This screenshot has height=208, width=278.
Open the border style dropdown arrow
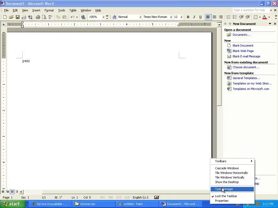[x=260, y=17]
